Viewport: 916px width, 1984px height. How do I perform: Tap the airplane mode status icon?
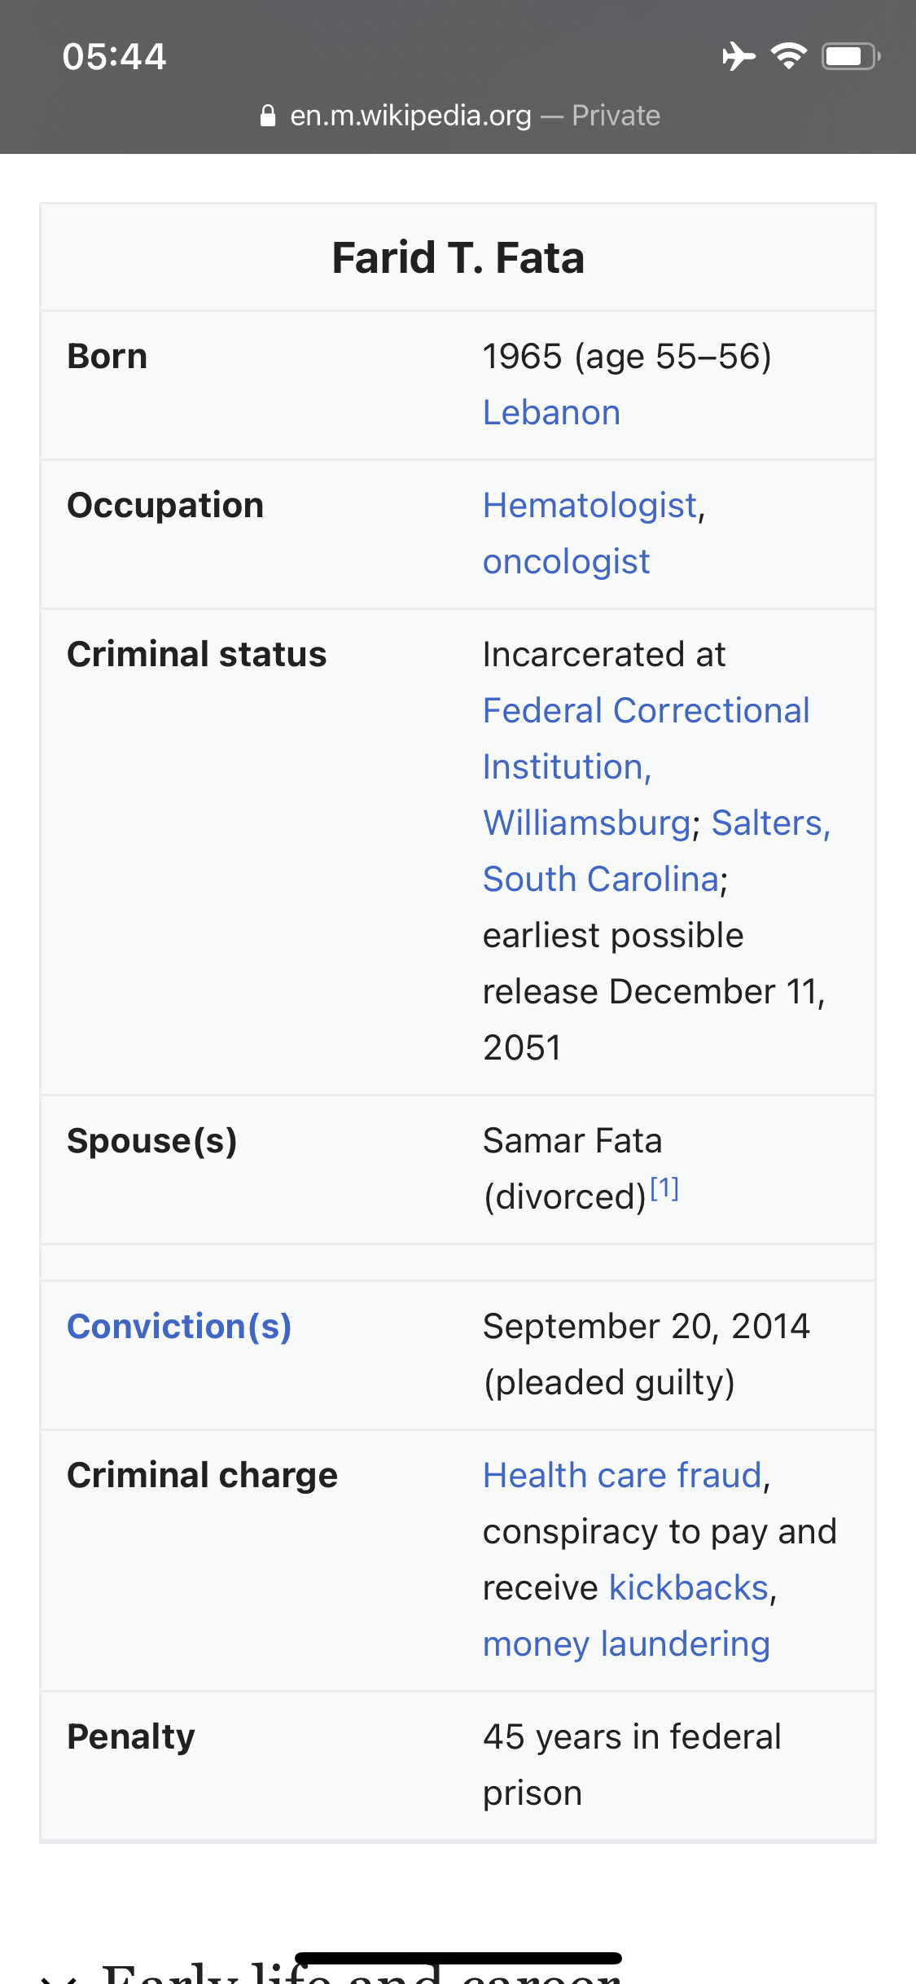[738, 56]
